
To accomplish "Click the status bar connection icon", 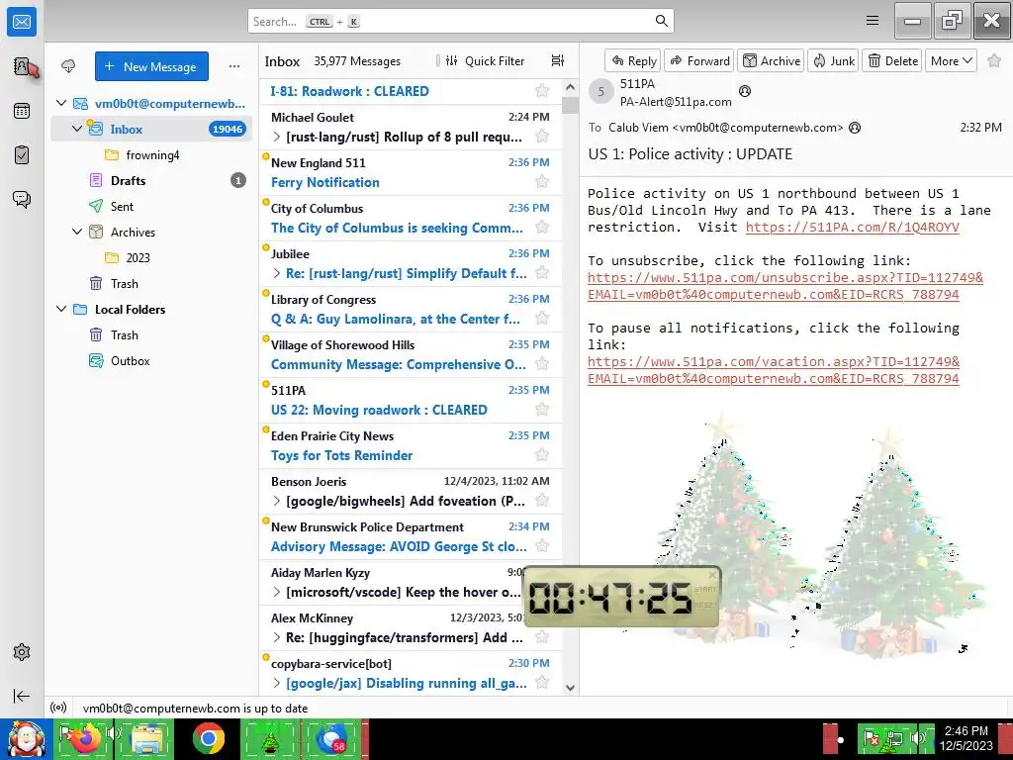I will pos(58,708).
